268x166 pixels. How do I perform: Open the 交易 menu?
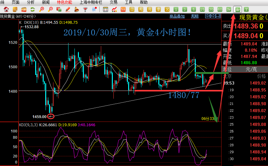113,2
